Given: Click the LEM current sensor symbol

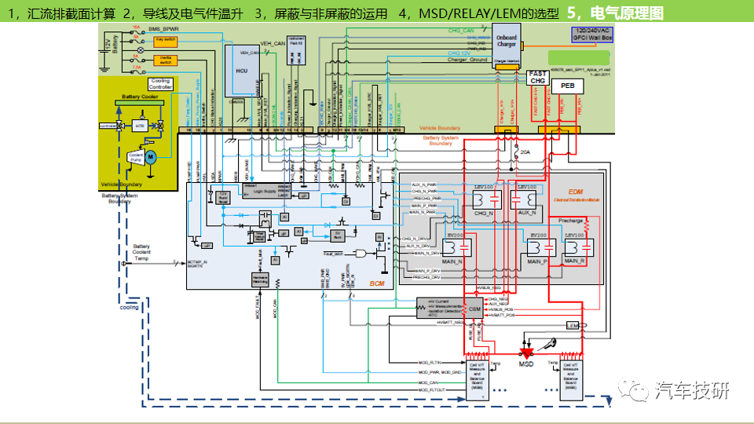Looking at the screenshot, I should (572, 325).
